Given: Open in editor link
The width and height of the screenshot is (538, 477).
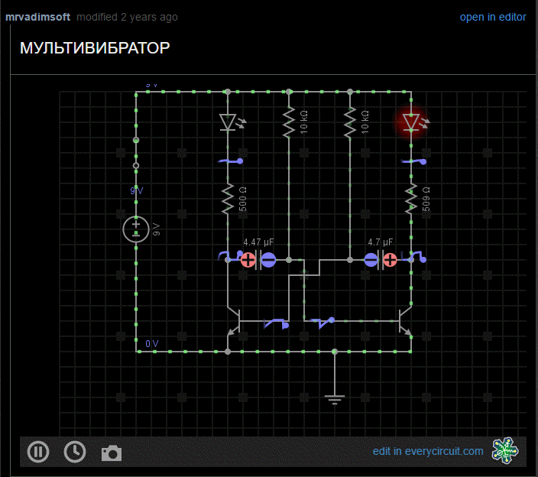Looking at the screenshot, I should (493, 17).
